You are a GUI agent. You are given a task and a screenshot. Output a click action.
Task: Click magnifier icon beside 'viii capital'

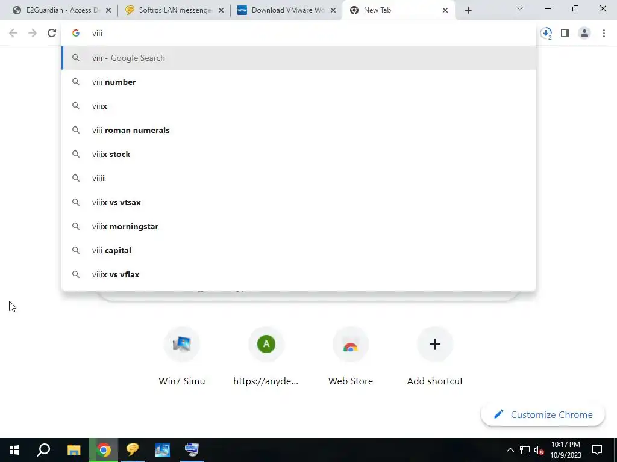[76, 250]
